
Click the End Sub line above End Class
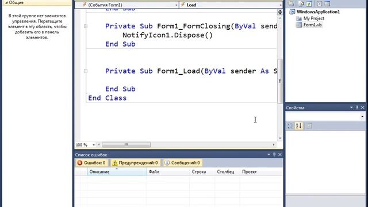(x=120, y=89)
